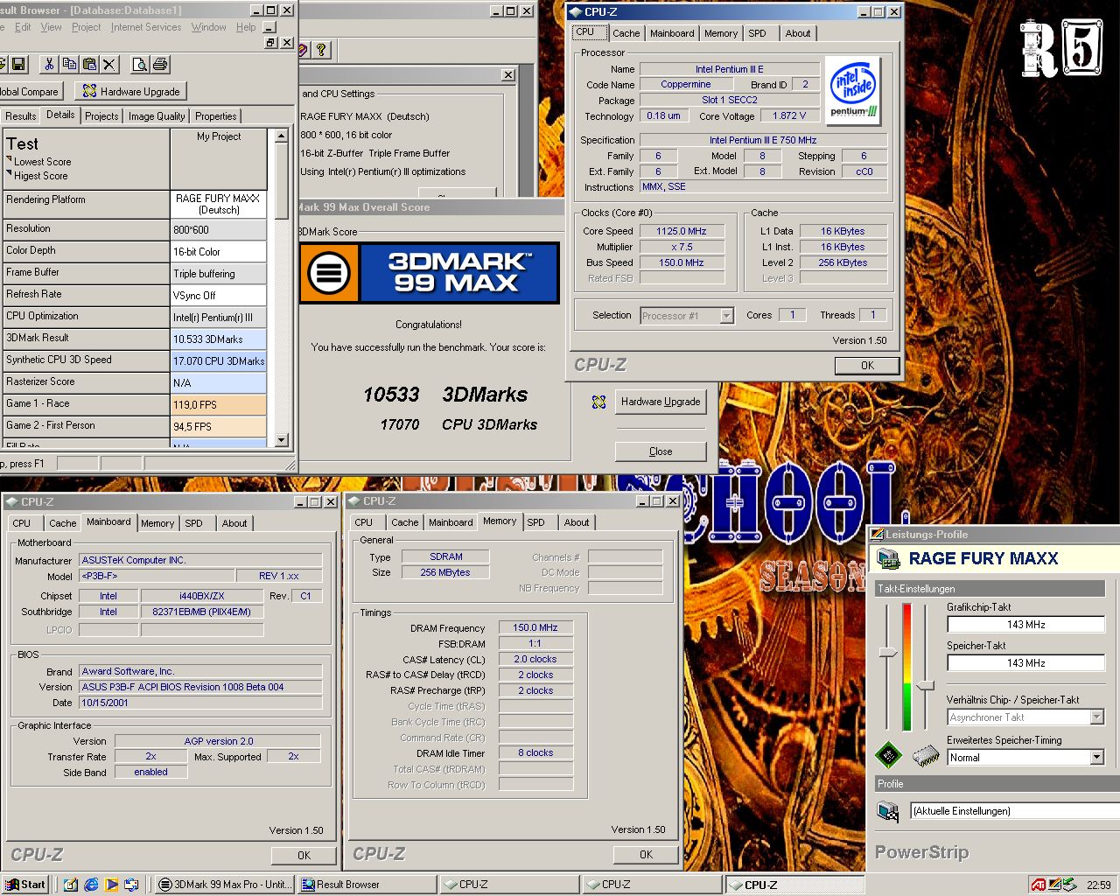1120x896 pixels.
Task: Click the icon left of Hardware Upgrade in score dialog
Action: 598,402
